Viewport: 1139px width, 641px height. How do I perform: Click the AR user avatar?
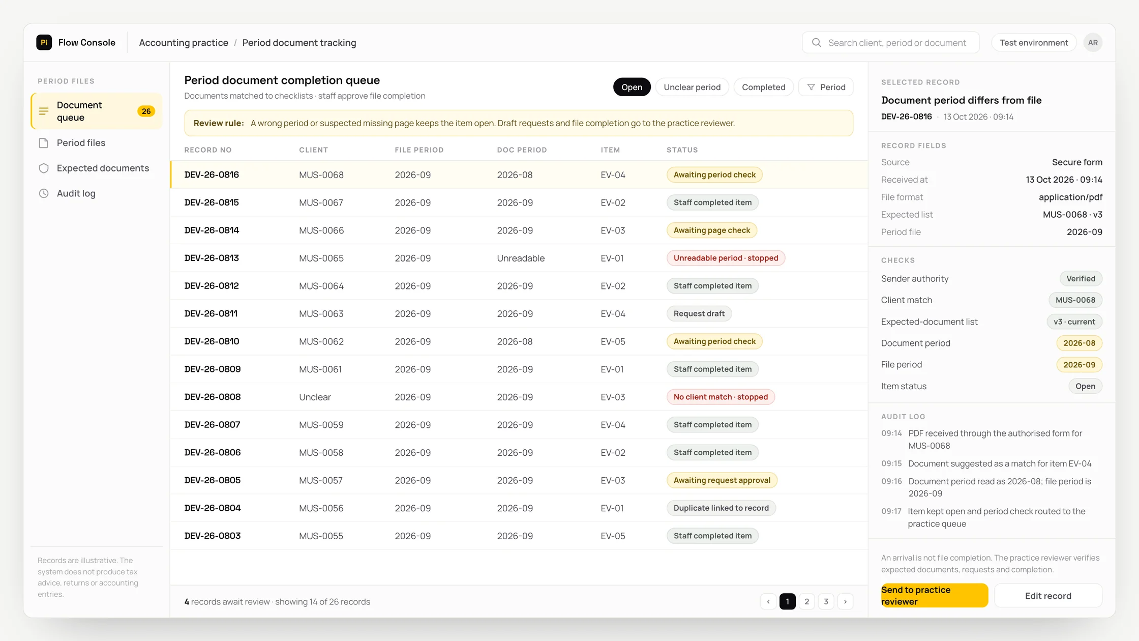(1093, 43)
